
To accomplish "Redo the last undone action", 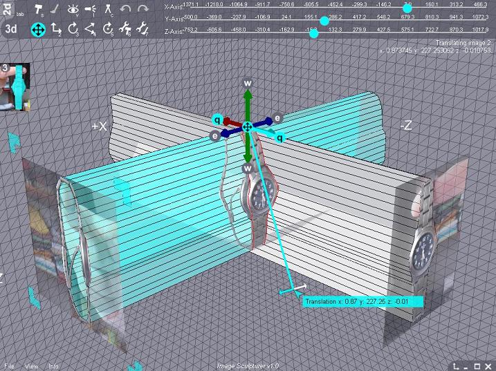I will pos(143,9).
